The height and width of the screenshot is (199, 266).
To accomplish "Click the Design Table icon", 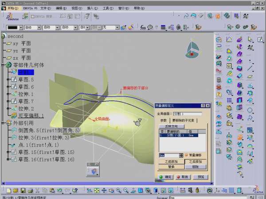I will [x=163, y=27].
